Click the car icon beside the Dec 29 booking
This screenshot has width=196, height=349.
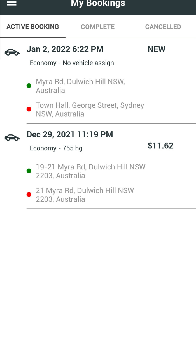click(12, 137)
